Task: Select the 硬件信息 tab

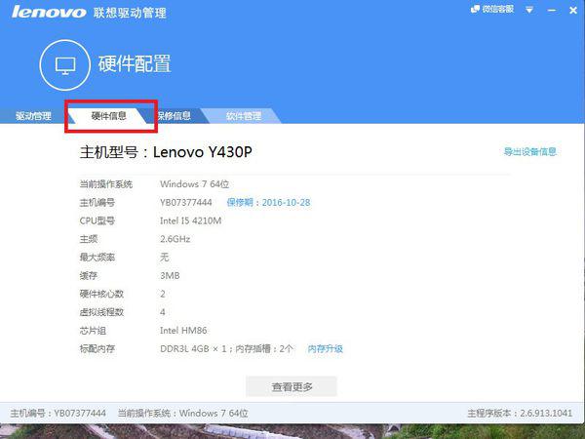Action: coord(108,116)
